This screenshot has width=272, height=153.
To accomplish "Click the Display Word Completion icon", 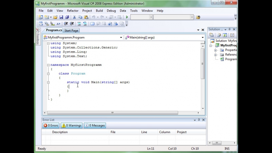I will click(x=58, y=24).
